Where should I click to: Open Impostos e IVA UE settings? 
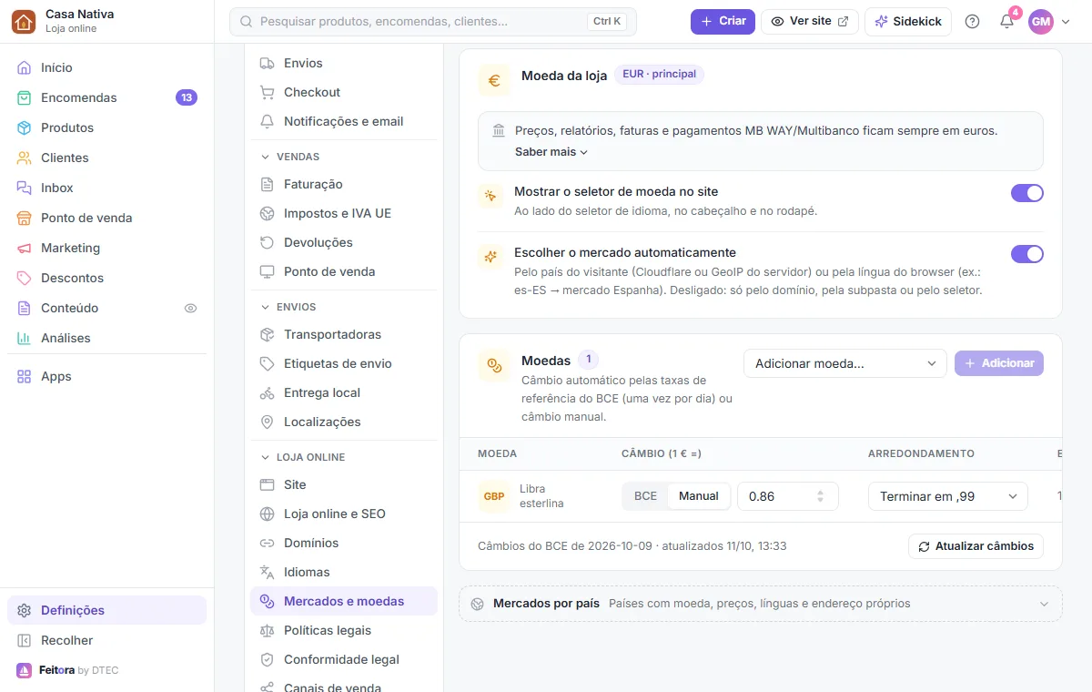pos(344,213)
